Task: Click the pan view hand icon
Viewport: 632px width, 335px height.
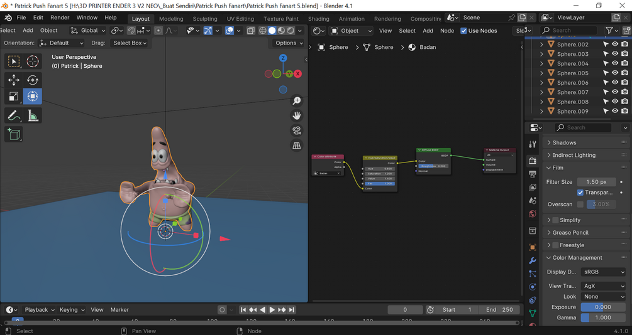Action: pos(297,115)
